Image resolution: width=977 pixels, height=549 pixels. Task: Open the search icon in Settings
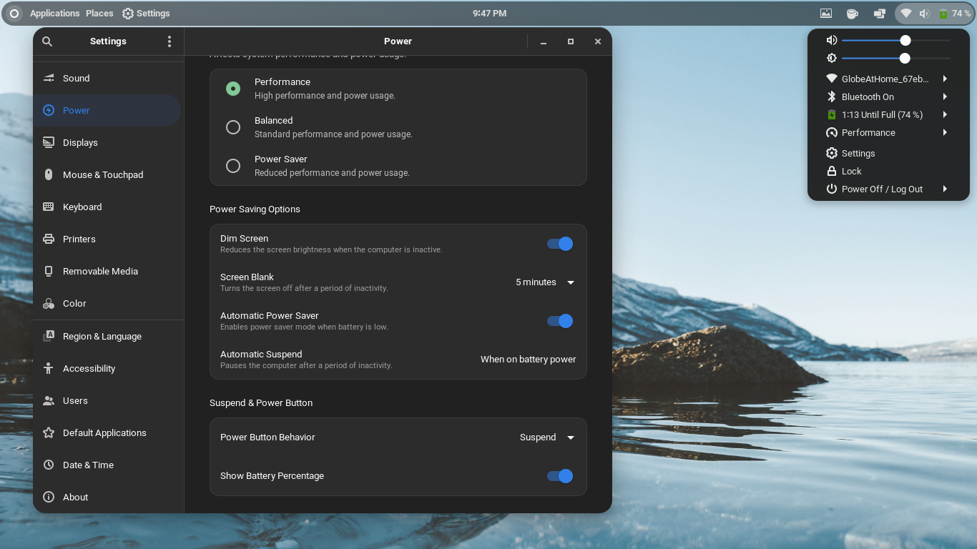(47, 41)
